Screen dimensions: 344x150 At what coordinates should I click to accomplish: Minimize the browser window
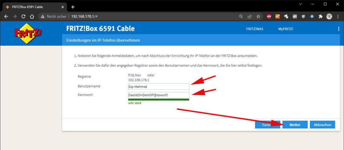tap(313, 4)
